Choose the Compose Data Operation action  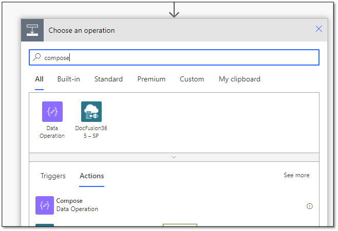[x=174, y=205]
